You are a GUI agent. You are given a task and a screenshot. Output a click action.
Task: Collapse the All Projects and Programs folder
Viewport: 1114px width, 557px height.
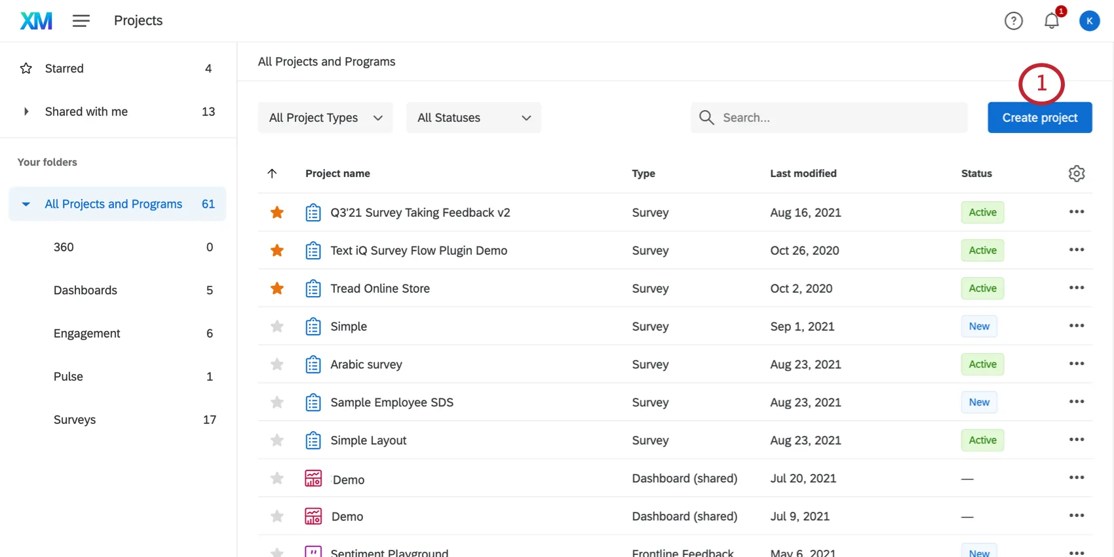click(26, 204)
